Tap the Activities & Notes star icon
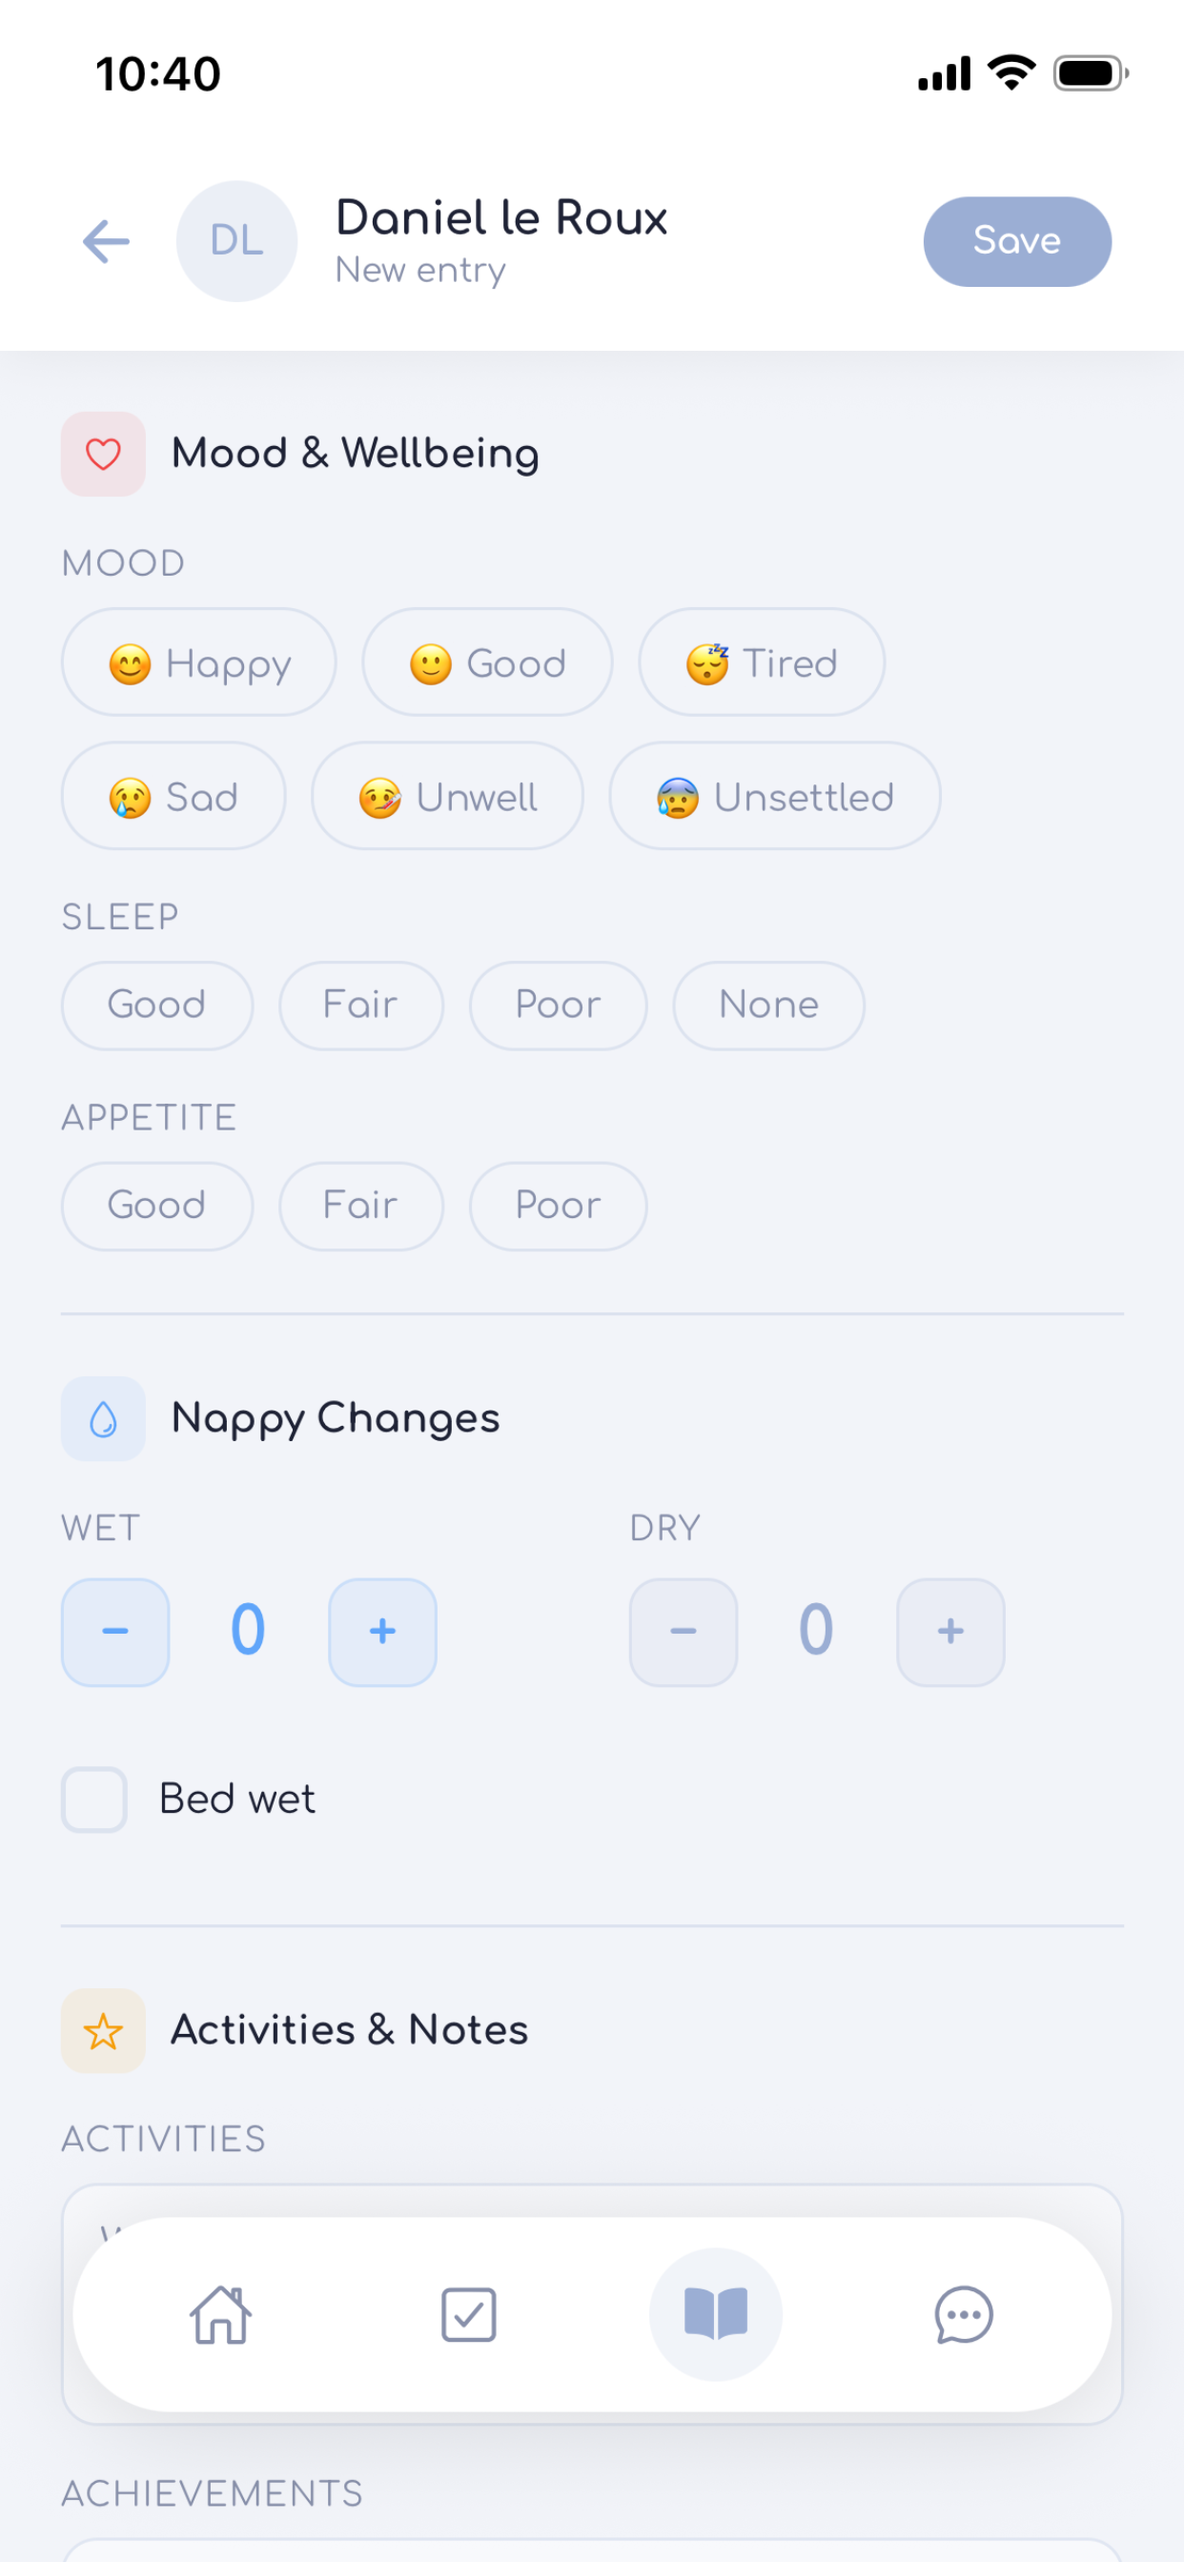 point(104,2030)
